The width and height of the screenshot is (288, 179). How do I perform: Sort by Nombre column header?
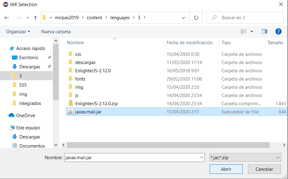pyautogui.click(x=75, y=42)
